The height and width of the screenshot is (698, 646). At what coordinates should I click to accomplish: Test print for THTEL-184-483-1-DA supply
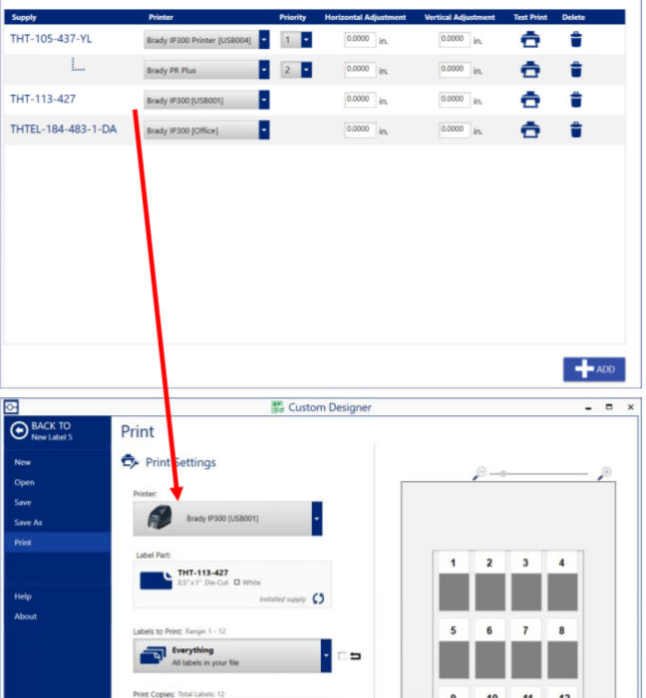tap(530, 130)
